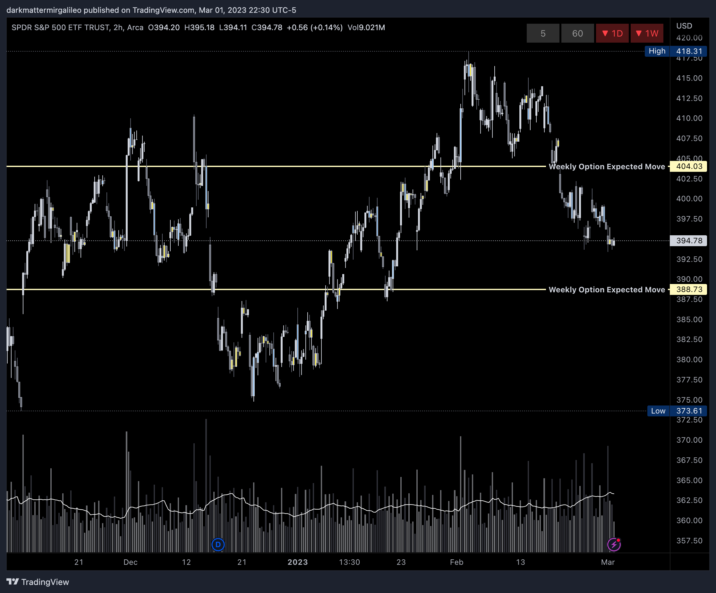Toggle the red 1W timeframe indicator

(x=646, y=33)
